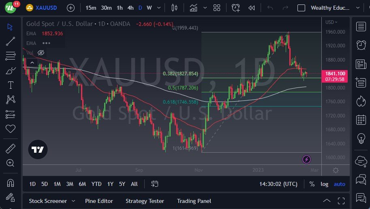The width and height of the screenshot is (370, 209).
Task: Open the public chat cloud icon
Action: (x=361, y=161)
